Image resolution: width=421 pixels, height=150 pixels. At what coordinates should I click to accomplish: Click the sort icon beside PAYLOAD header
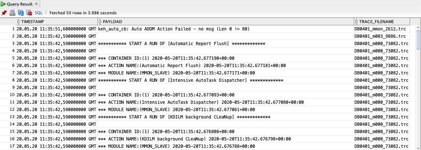click(x=100, y=22)
